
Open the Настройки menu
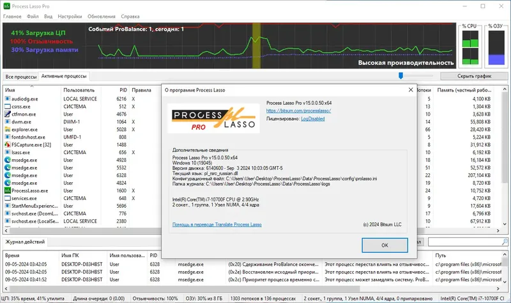pyautogui.click(x=70, y=17)
